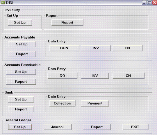Open Accounts Payable Report
157x135 pixels.
point(22,54)
